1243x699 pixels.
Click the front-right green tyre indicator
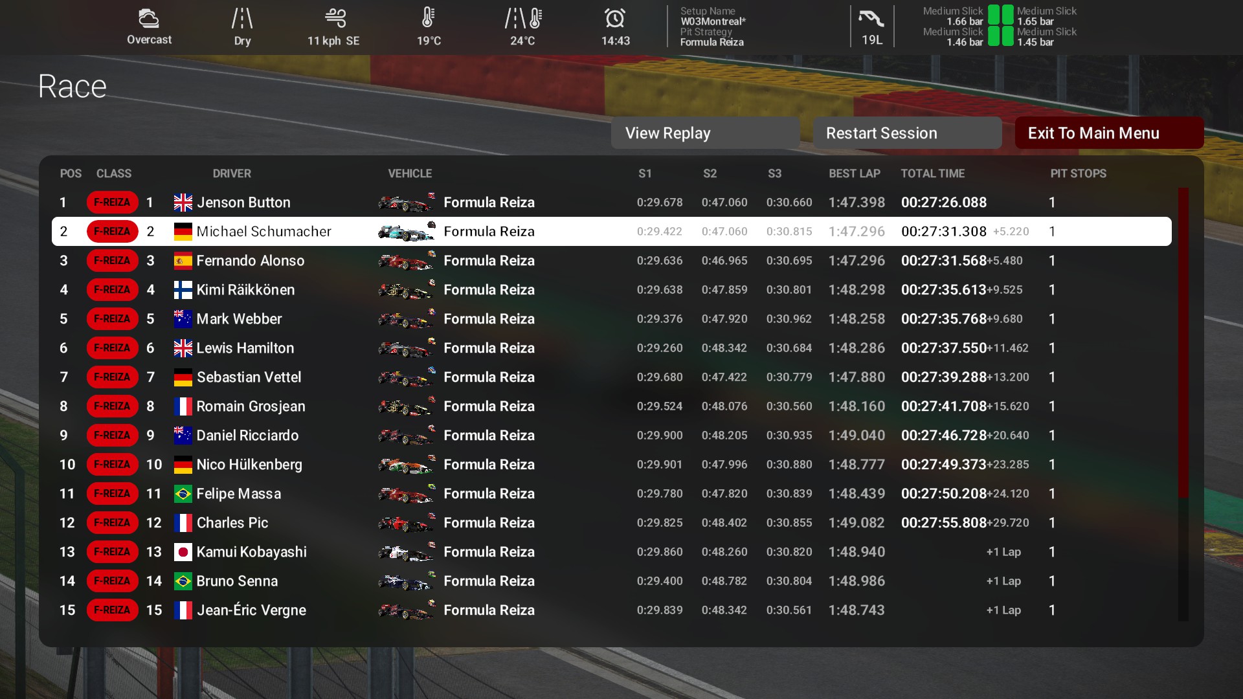click(1008, 15)
